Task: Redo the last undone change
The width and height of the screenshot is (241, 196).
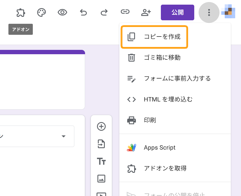Action: pyautogui.click(x=104, y=12)
